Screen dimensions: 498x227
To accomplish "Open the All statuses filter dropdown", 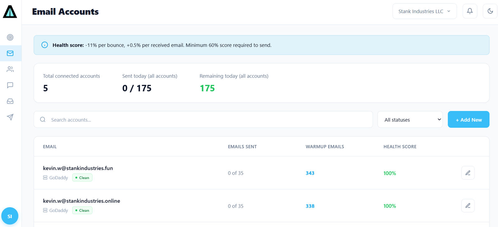I will pyautogui.click(x=410, y=119).
